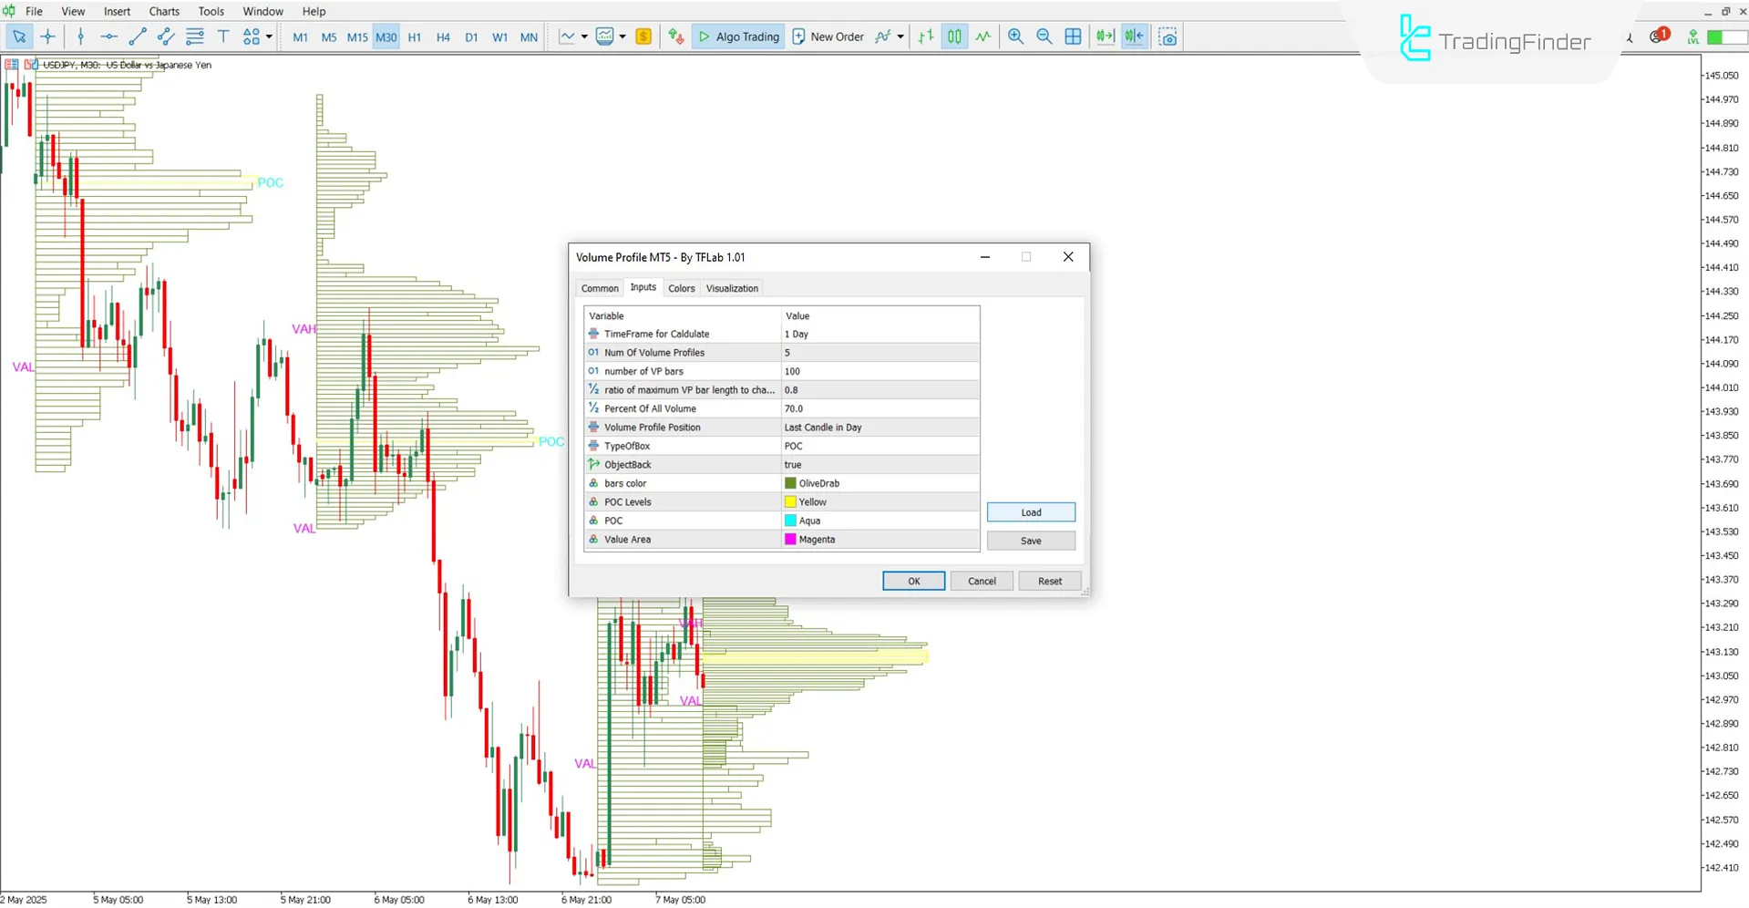Toggle Algo Trading on

(738, 36)
